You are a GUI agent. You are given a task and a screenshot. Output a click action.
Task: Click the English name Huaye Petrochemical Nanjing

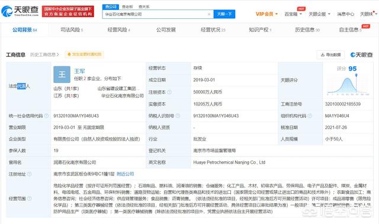[229, 162]
